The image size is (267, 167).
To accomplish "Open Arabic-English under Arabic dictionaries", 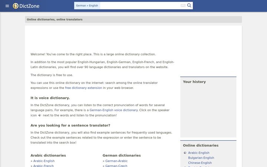I will (x=44, y=161).
